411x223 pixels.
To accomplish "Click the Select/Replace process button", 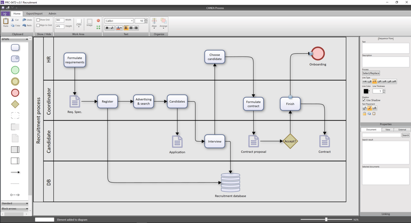I will [x=371, y=73].
